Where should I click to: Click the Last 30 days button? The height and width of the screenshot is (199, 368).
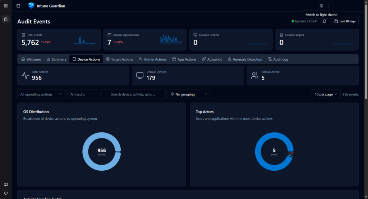pyautogui.click(x=345, y=22)
